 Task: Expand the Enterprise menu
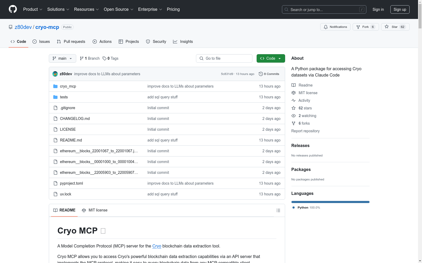[150, 9]
